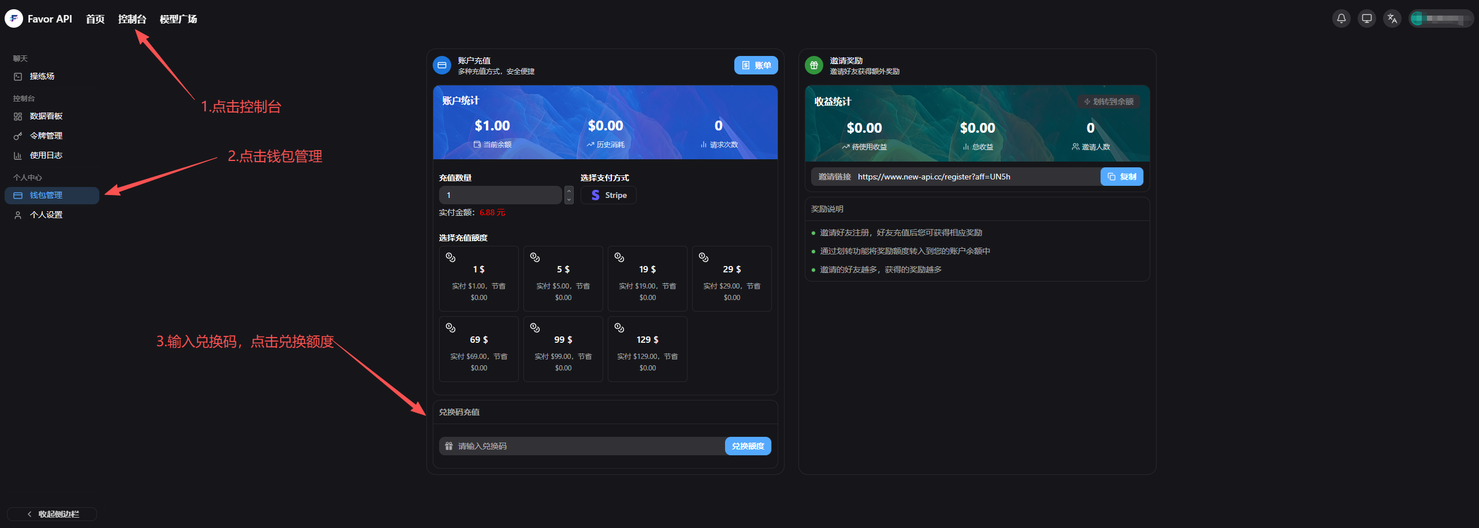Click the Stripe S logo icon
This screenshot has width=1479, height=528.
coord(596,195)
